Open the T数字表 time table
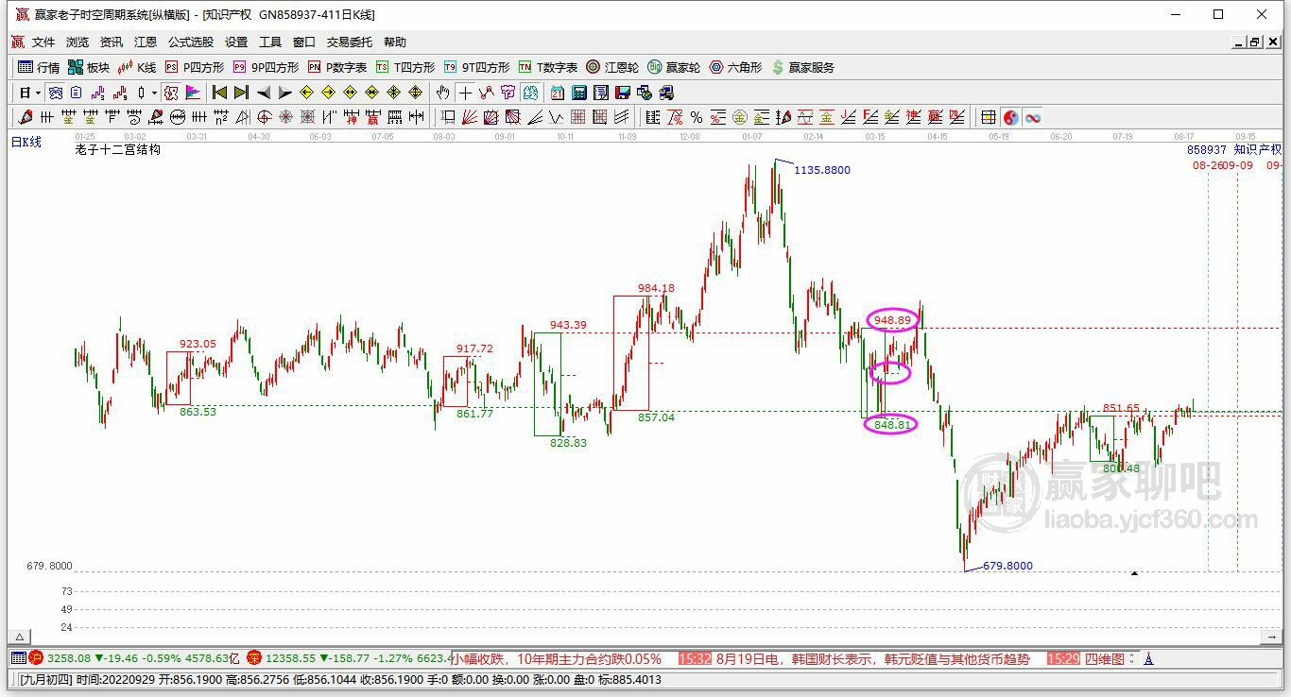 coord(548,67)
